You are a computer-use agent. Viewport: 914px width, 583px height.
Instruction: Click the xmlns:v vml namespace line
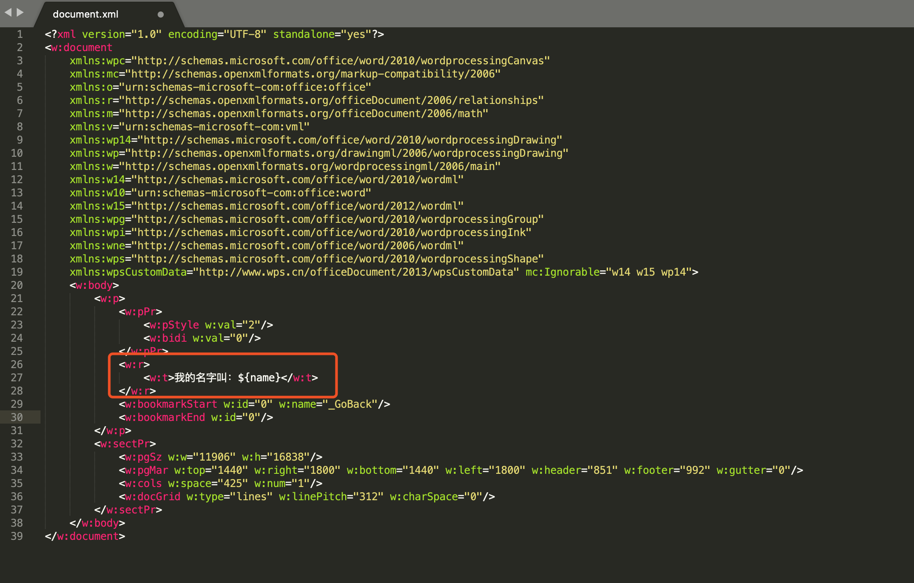[x=190, y=126]
